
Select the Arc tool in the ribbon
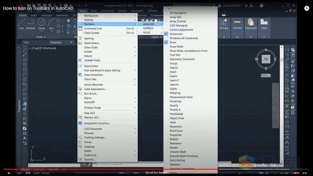tap(51, 23)
